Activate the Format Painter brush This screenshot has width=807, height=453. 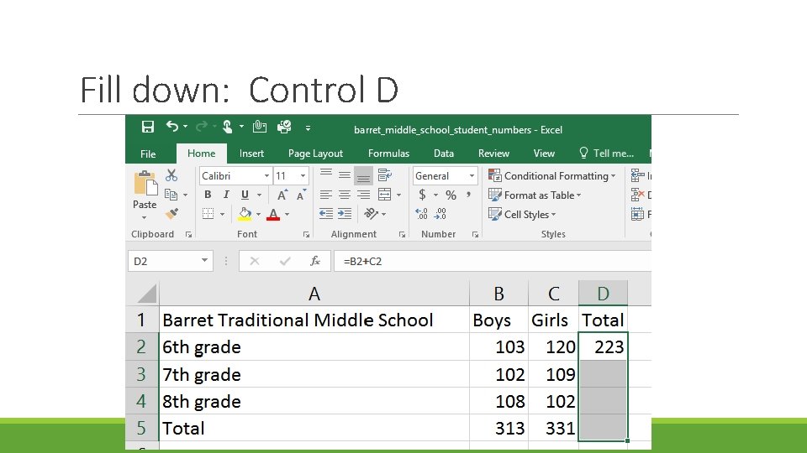171,214
